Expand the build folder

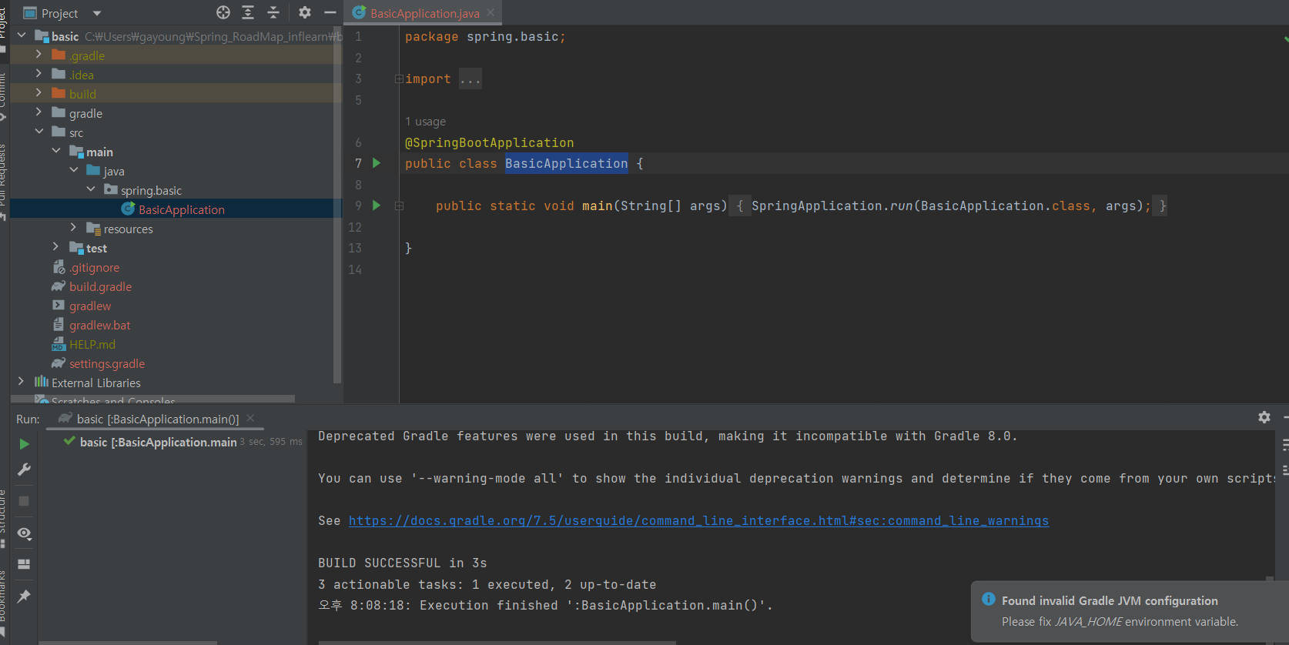pos(39,93)
